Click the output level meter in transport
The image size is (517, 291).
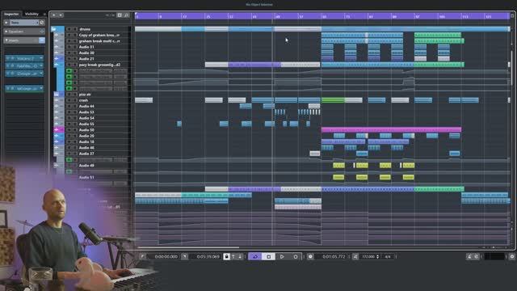coord(494,256)
